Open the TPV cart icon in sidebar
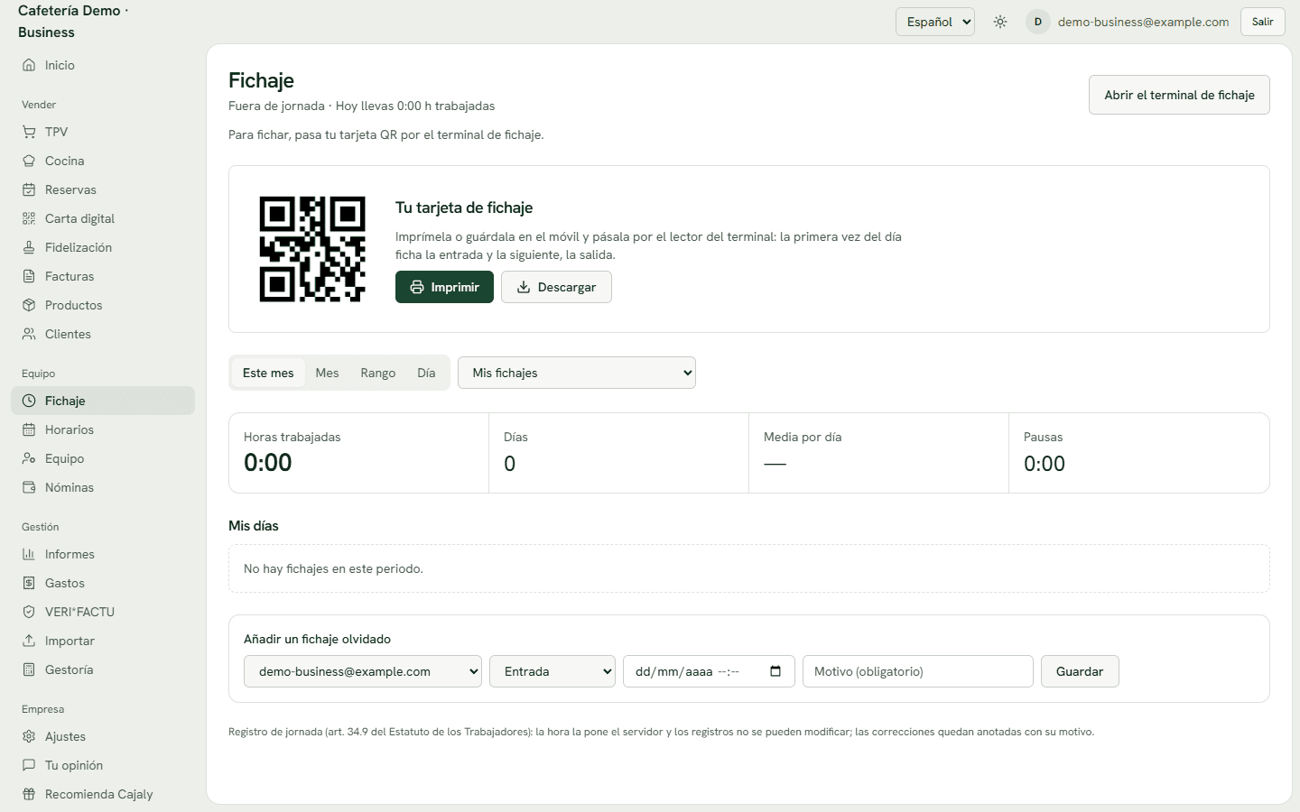 [x=29, y=132]
